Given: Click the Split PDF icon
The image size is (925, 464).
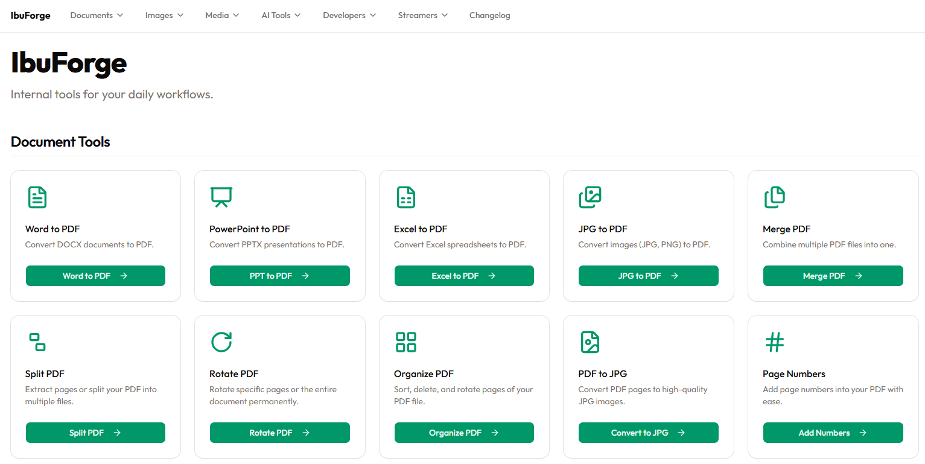Looking at the screenshot, I should click(37, 342).
